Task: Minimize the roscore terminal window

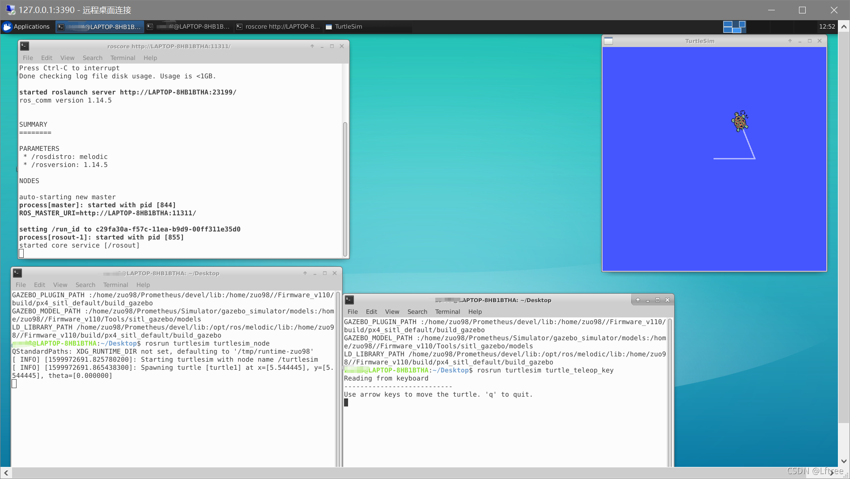Action: (x=322, y=46)
